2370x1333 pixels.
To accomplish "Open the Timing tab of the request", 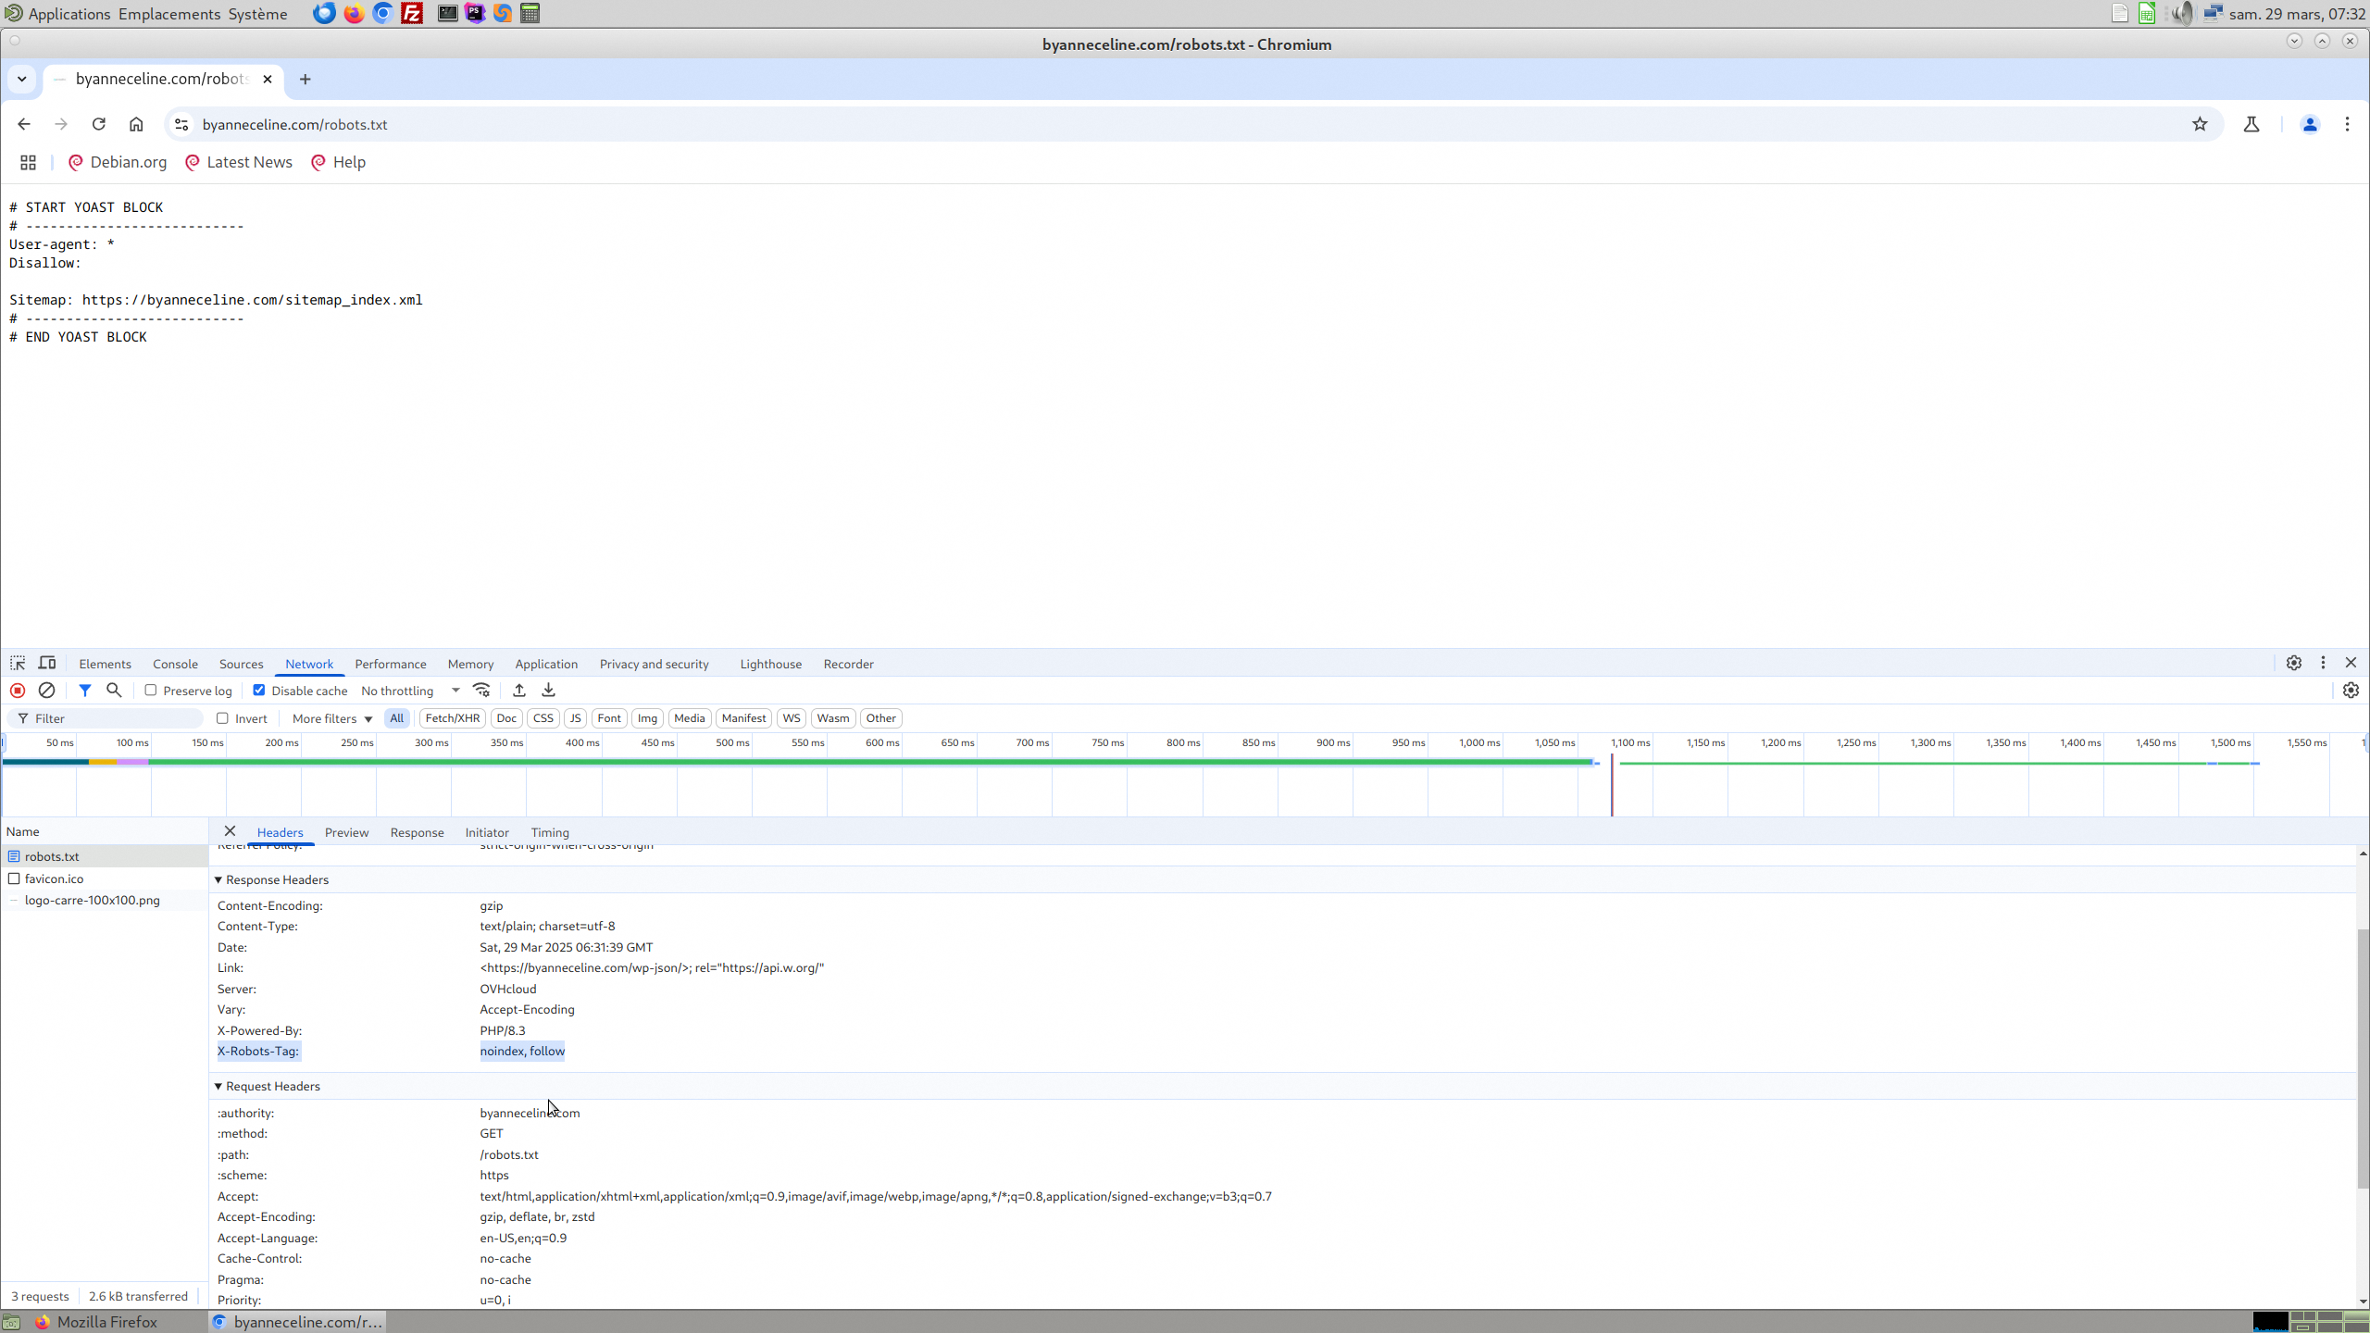I will 550,832.
